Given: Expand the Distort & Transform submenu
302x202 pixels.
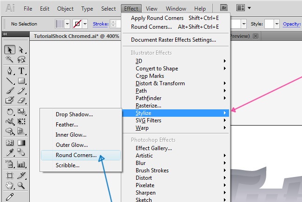Looking at the screenshot, I should click(x=224, y=83).
